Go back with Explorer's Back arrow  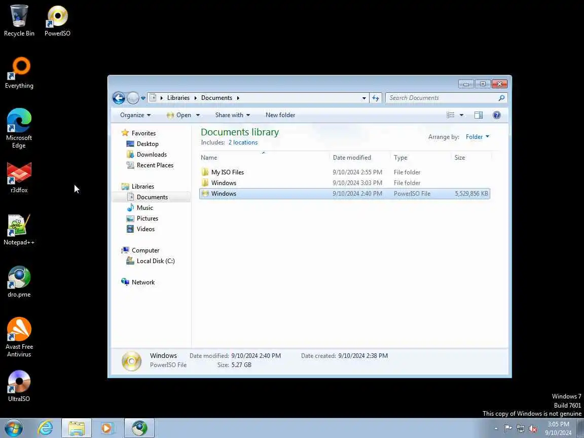pyautogui.click(x=119, y=98)
